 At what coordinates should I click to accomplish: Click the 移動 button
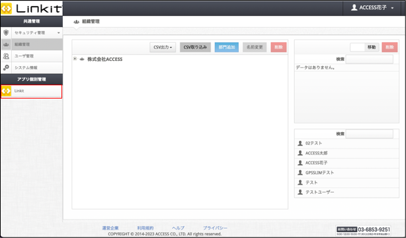[x=372, y=47]
